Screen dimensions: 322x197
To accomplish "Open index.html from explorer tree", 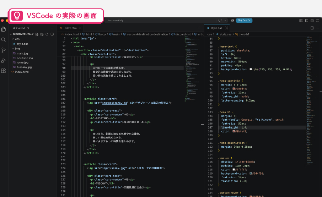I will pyautogui.click(x=22, y=72).
